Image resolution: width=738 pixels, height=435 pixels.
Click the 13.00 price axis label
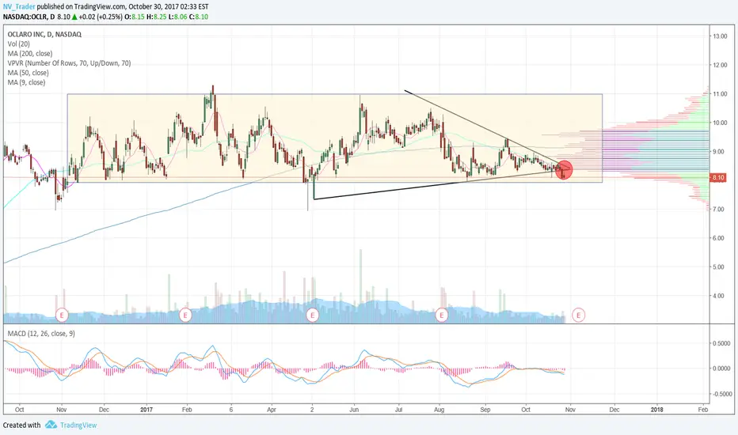720,36
